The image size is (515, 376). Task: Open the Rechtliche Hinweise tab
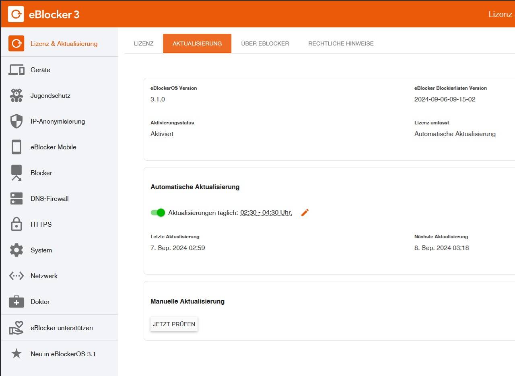(x=341, y=43)
